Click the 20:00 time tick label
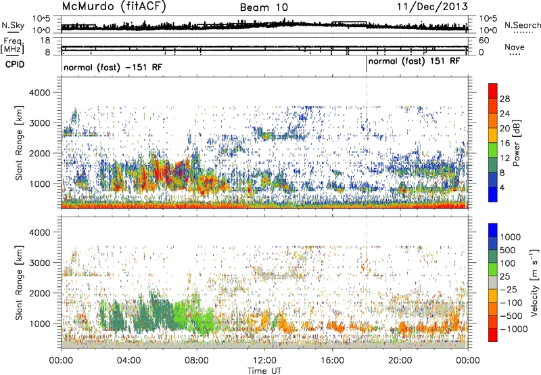This screenshot has height=375, width=541. (x=400, y=361)
